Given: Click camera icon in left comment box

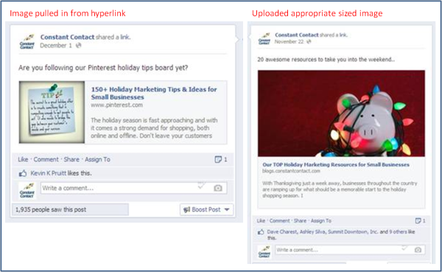Looking at the screenshot, I should pos(217,188).
